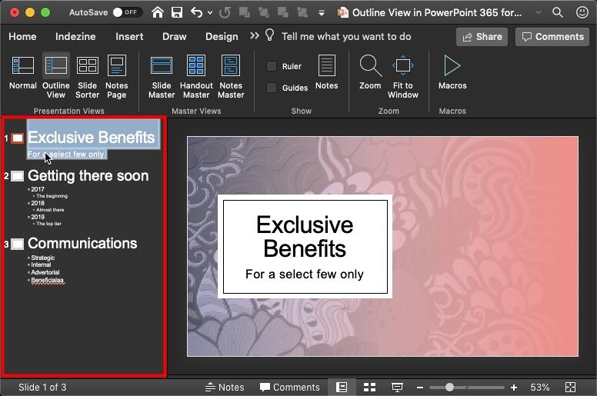Click the smiley feedback icon
Image resolution: width=597 pixels, height=396 pixels.
pyautogui.click(x=582, y=12)
